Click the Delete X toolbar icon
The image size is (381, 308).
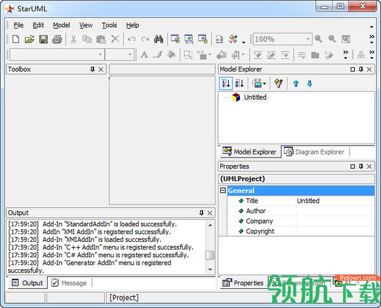(115, 39)
